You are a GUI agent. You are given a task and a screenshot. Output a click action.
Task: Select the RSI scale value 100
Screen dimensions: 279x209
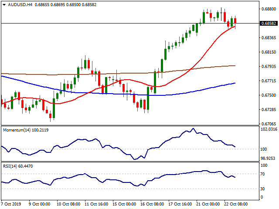264,165
